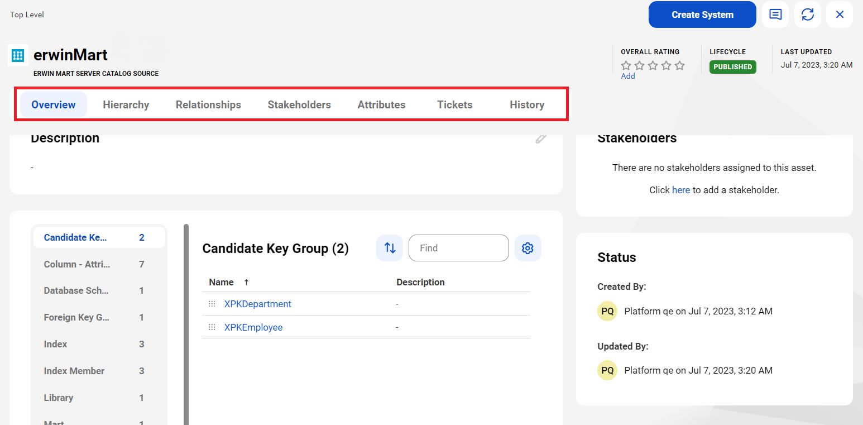Viewport: 863px width, 425px height.
Task: Select Foreign Key Group list item
Action: tap(99, 317)
